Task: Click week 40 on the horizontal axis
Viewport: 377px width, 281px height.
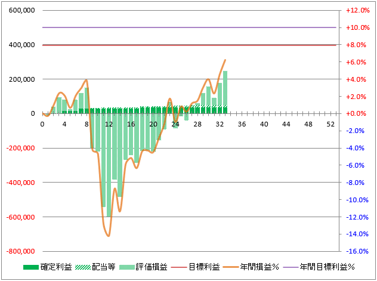Action: click(264, 124)
